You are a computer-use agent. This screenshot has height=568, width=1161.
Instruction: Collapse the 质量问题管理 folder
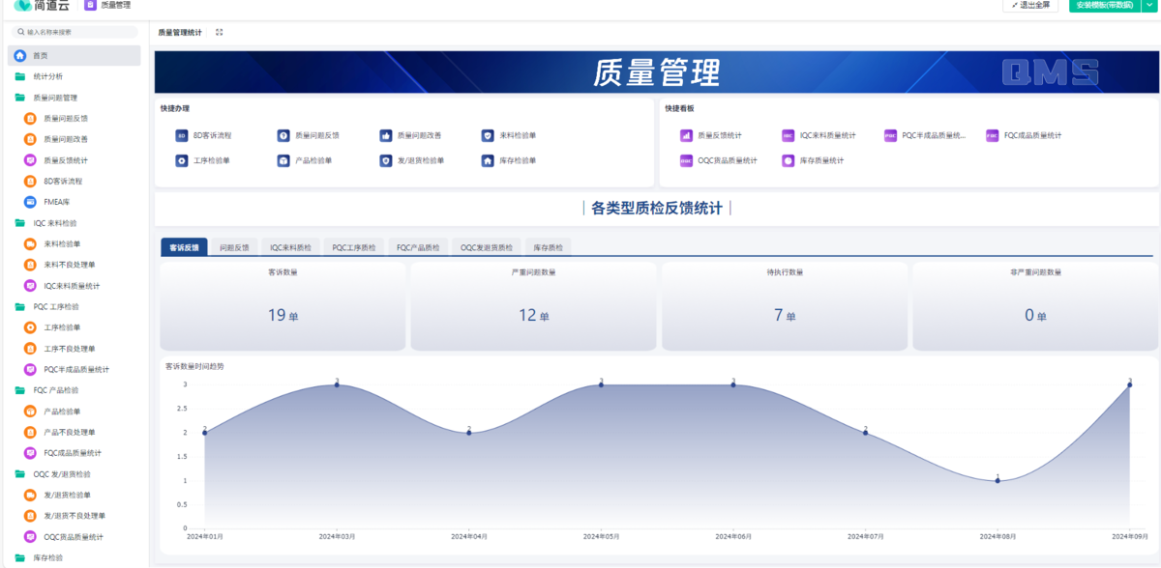(20, 98)
